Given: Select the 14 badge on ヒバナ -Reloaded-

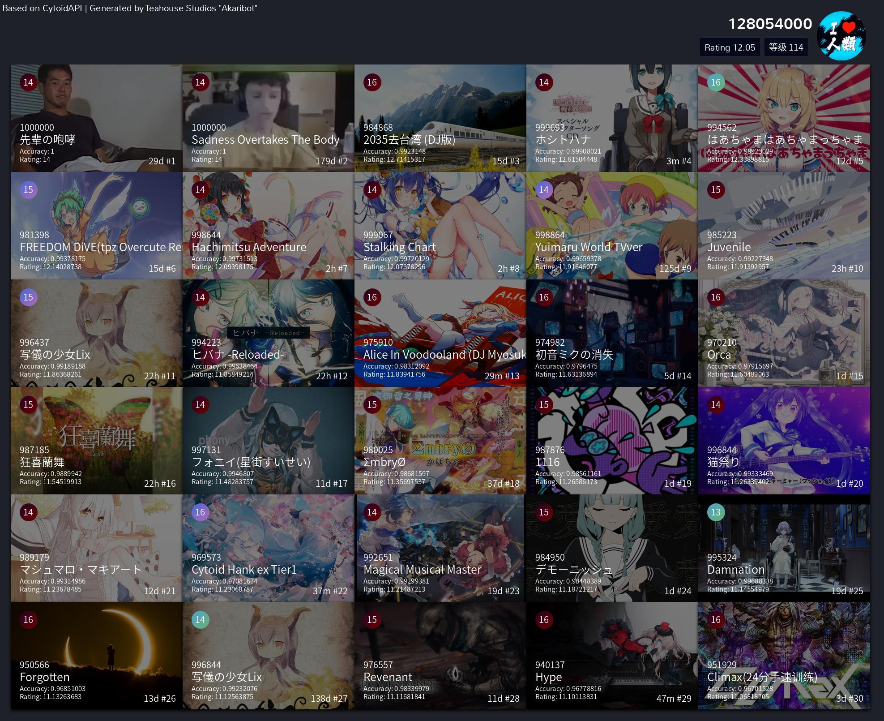Looking at the screenshot, I should (x=200, y=297).
